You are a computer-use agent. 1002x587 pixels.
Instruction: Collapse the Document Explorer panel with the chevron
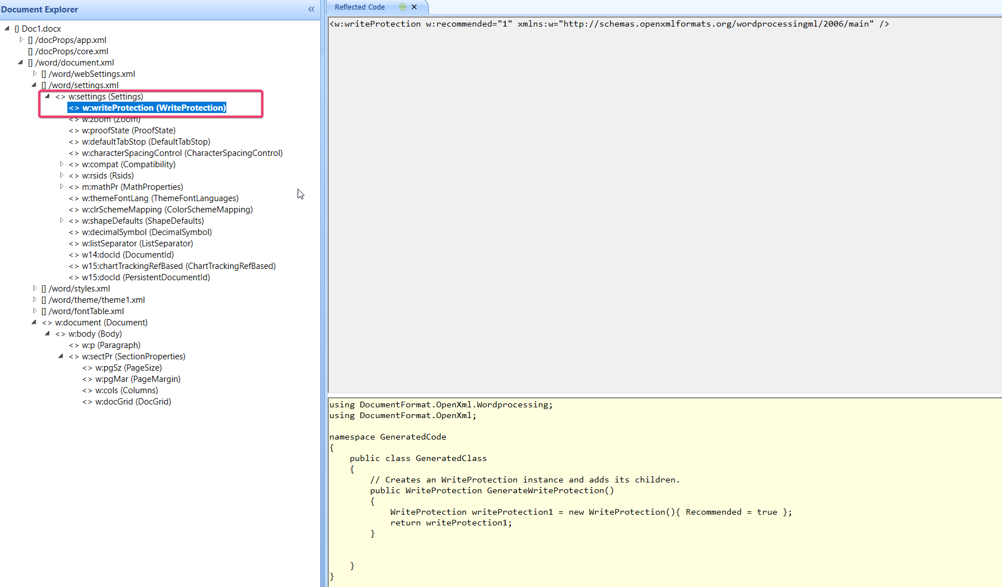point(311,9)
